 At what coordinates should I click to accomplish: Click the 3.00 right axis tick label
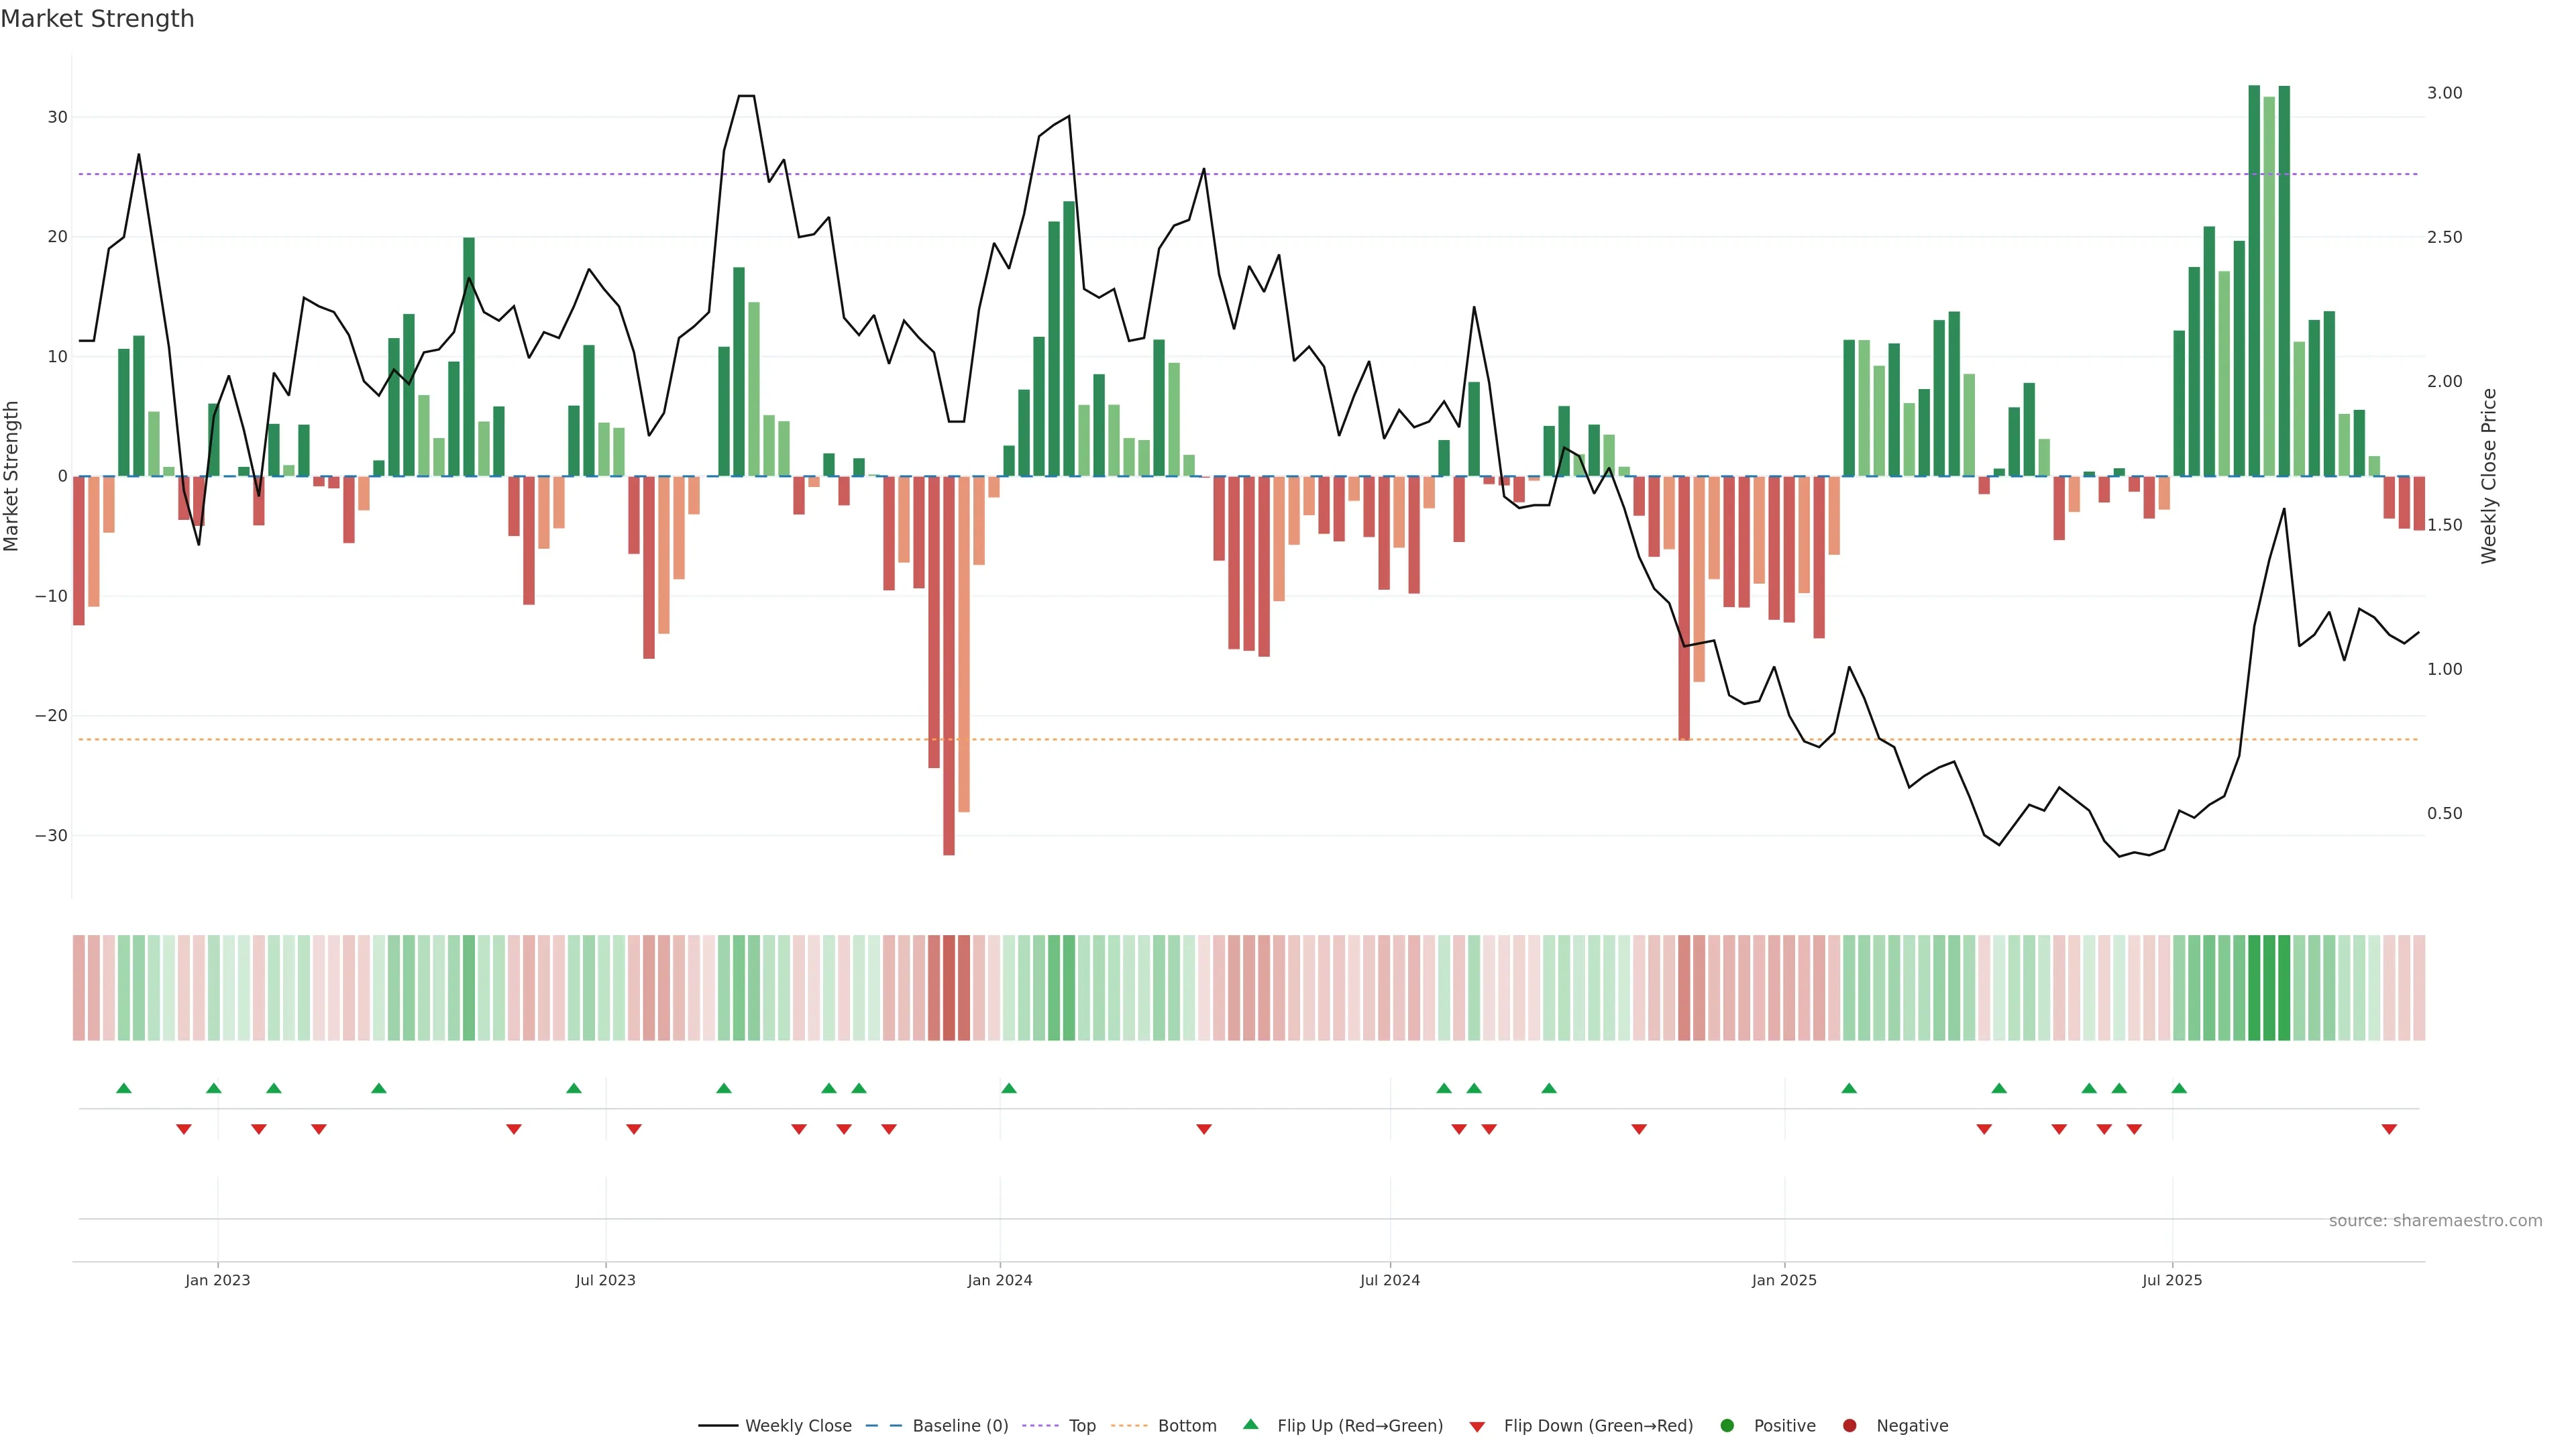tap(2444, 93)
